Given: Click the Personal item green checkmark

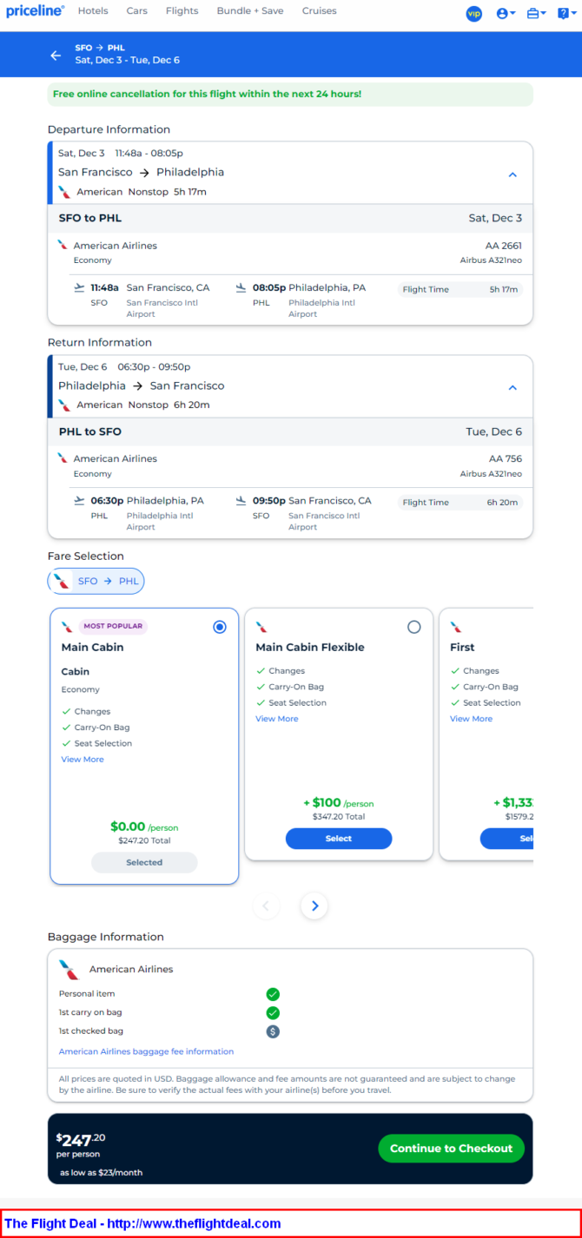Looking at the screenshot, I should point(273,994).
